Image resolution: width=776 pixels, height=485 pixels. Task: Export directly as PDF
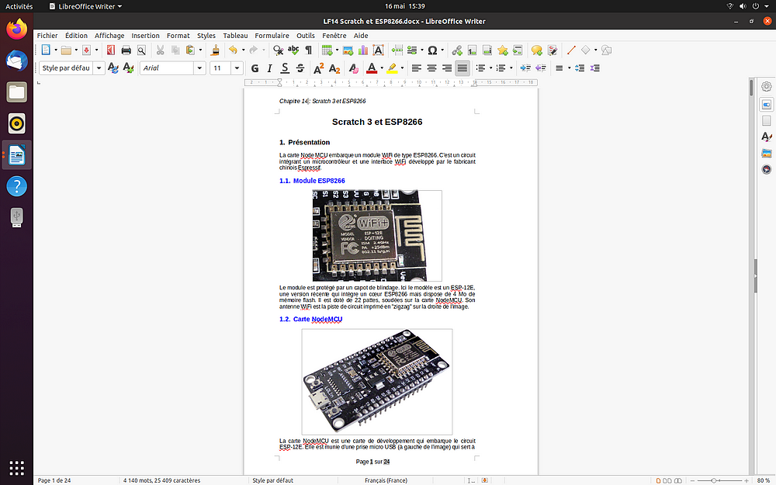click(111, 50)
